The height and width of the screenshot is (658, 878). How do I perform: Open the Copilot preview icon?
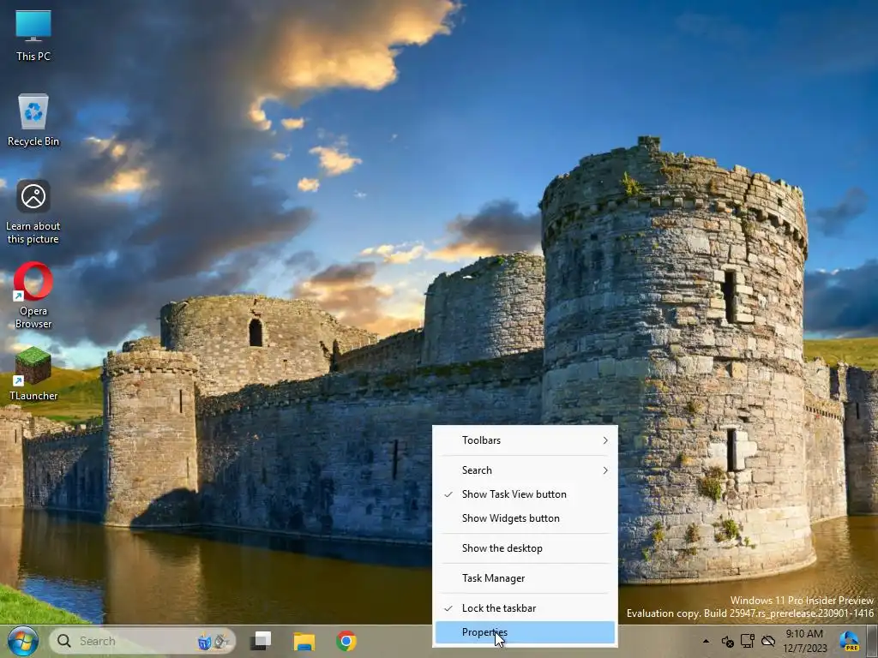click(849, 641)
